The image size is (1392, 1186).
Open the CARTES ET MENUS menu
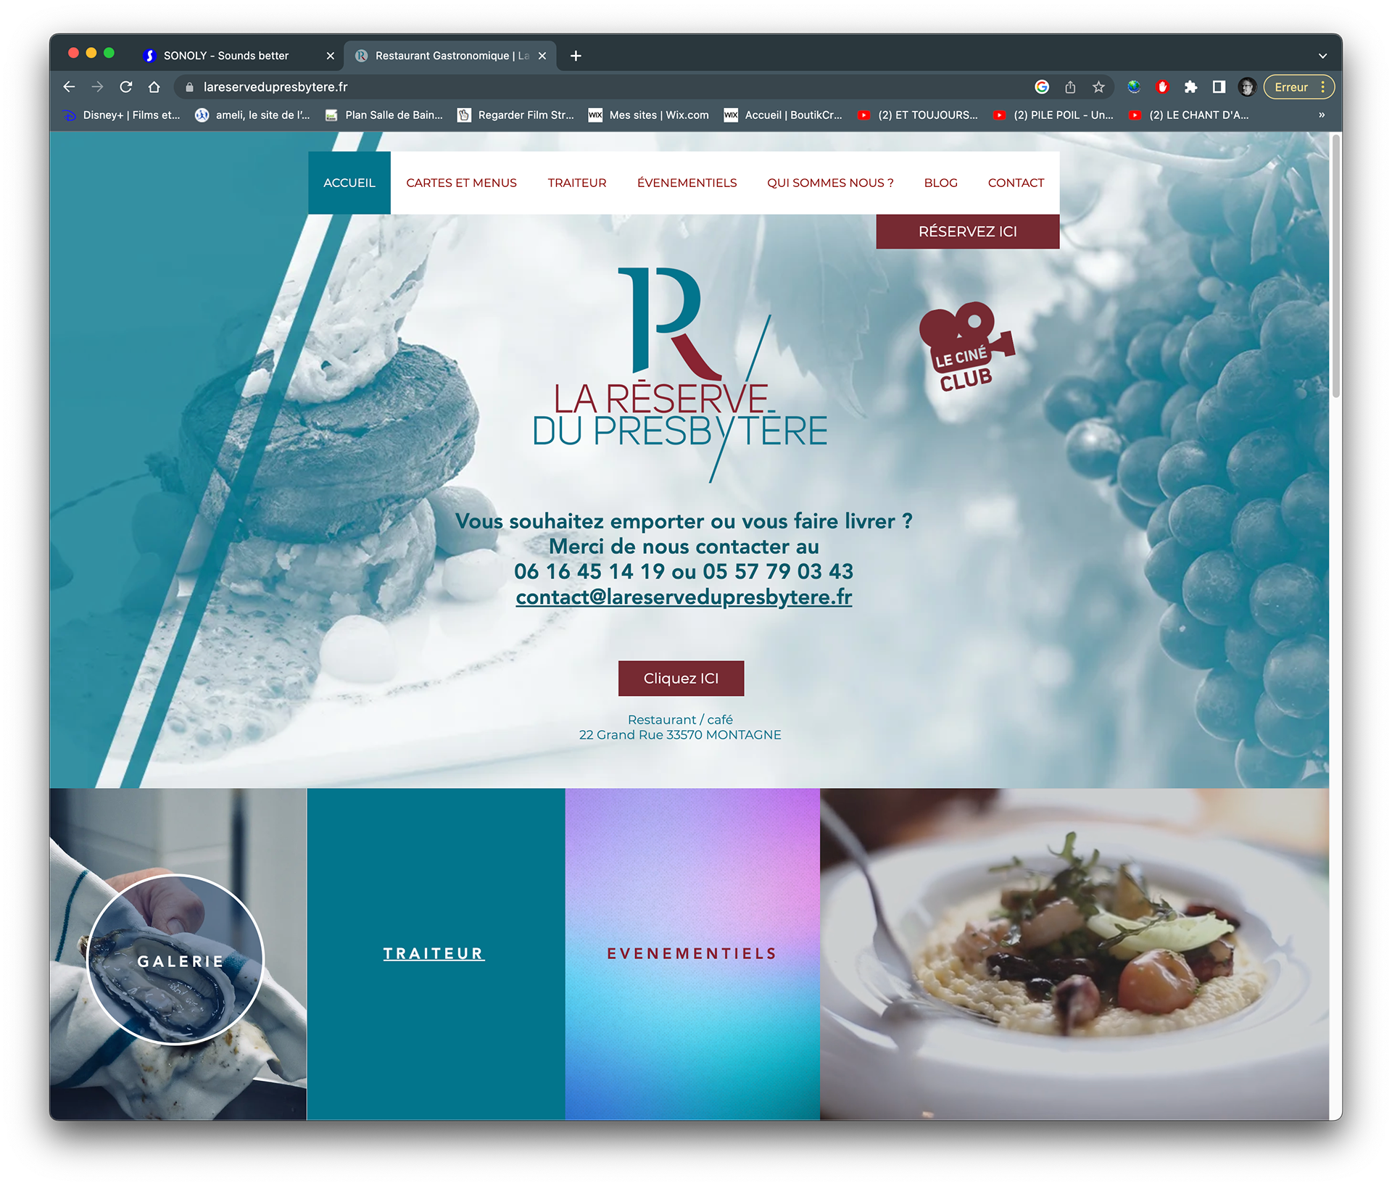coord(461,183)
